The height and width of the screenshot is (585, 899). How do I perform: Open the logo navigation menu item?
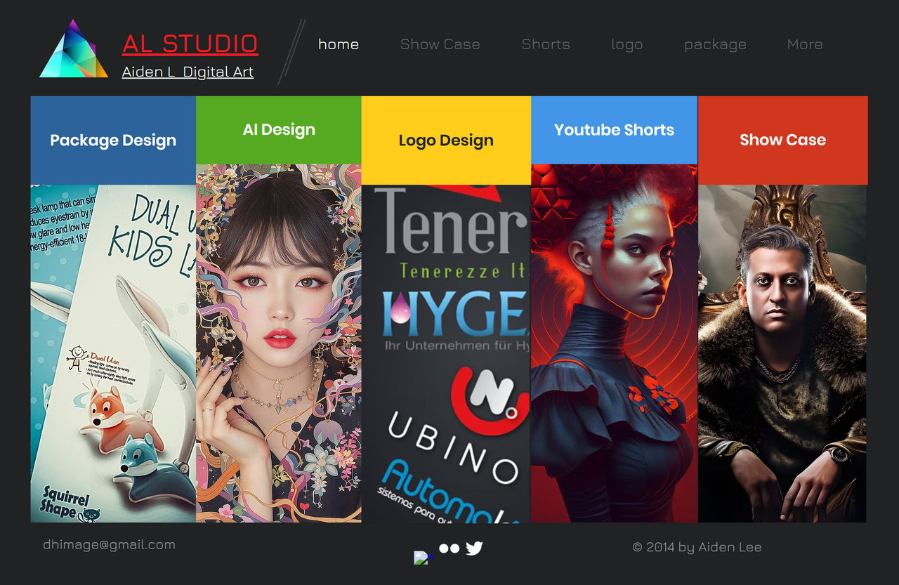click(x=627, y=44)
